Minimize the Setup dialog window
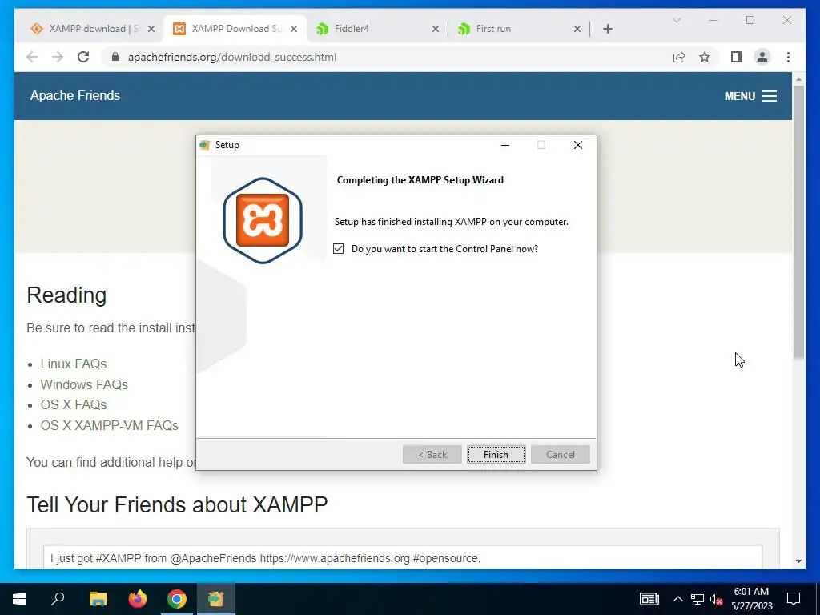Image resolution: width=820 pixels, height=615 pixels. point(505,145)
